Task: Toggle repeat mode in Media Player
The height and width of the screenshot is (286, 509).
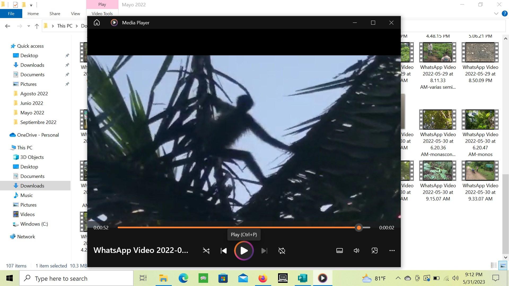Action: pyautogui.click(x=282, y=251)
